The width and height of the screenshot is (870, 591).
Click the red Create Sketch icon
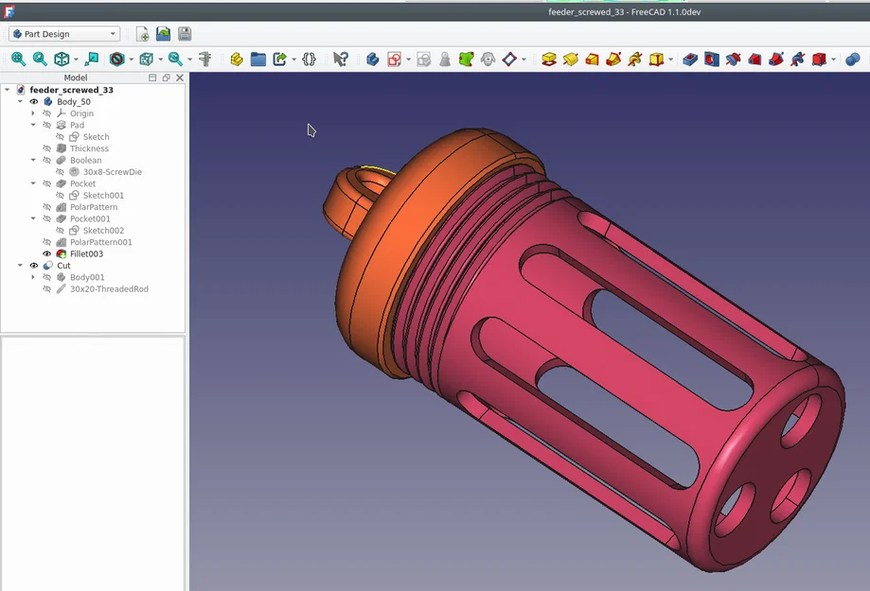394,59
